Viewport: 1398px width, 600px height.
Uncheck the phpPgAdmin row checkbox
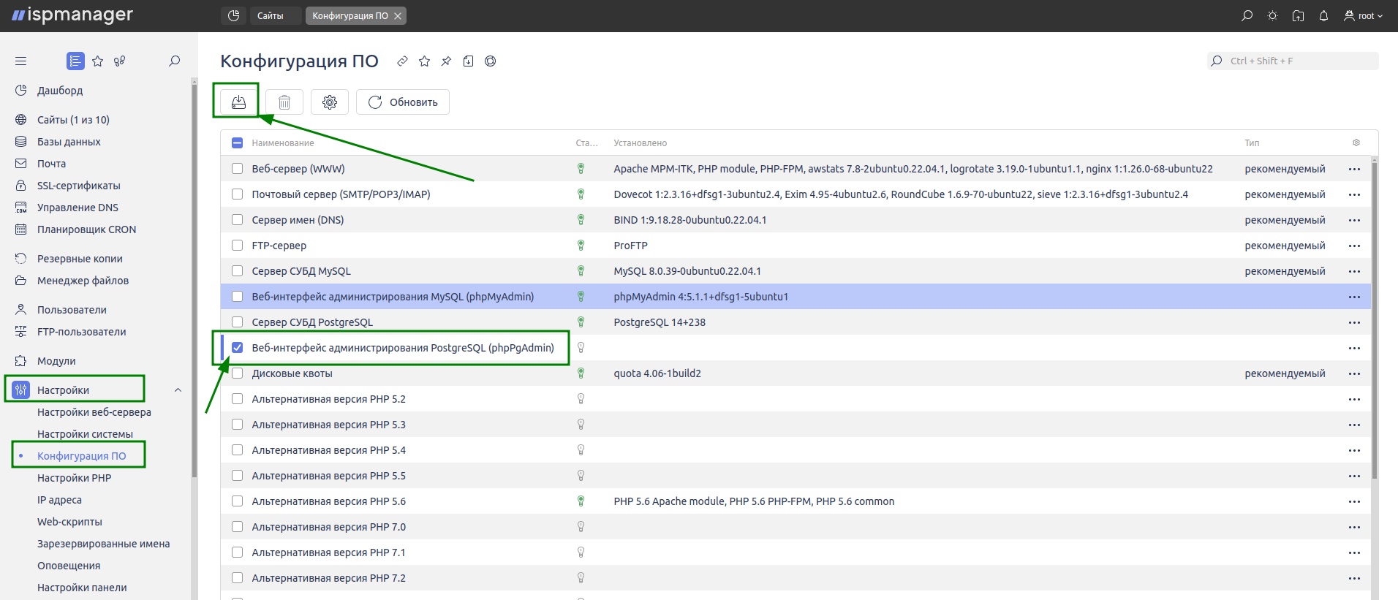point(237,348)
